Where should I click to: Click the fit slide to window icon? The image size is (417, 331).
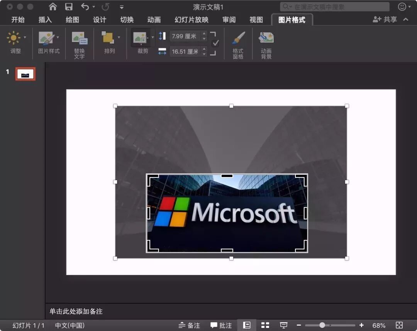399,325
